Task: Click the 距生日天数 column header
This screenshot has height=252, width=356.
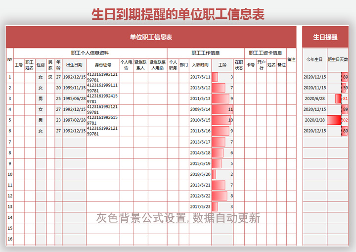Action: click(x=338, y=60)
